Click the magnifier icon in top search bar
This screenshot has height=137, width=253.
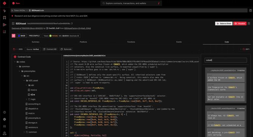104,3
